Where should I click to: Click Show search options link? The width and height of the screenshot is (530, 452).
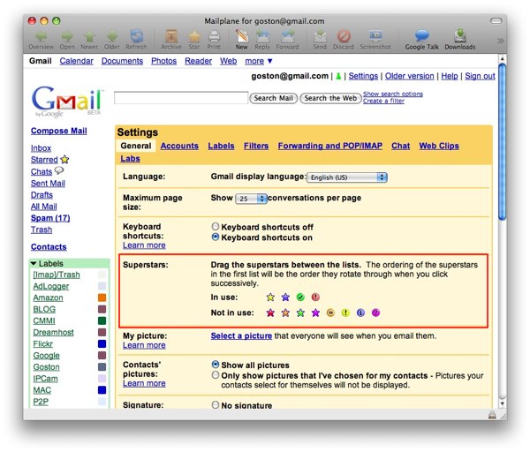(393, 94)
